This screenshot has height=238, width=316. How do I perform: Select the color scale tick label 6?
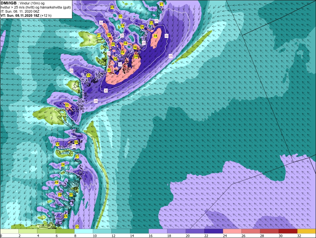(57, 236)
